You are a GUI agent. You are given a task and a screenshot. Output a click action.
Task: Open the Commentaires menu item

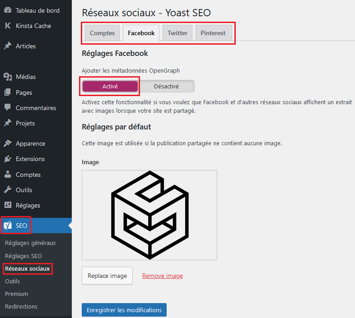point(36,108)
